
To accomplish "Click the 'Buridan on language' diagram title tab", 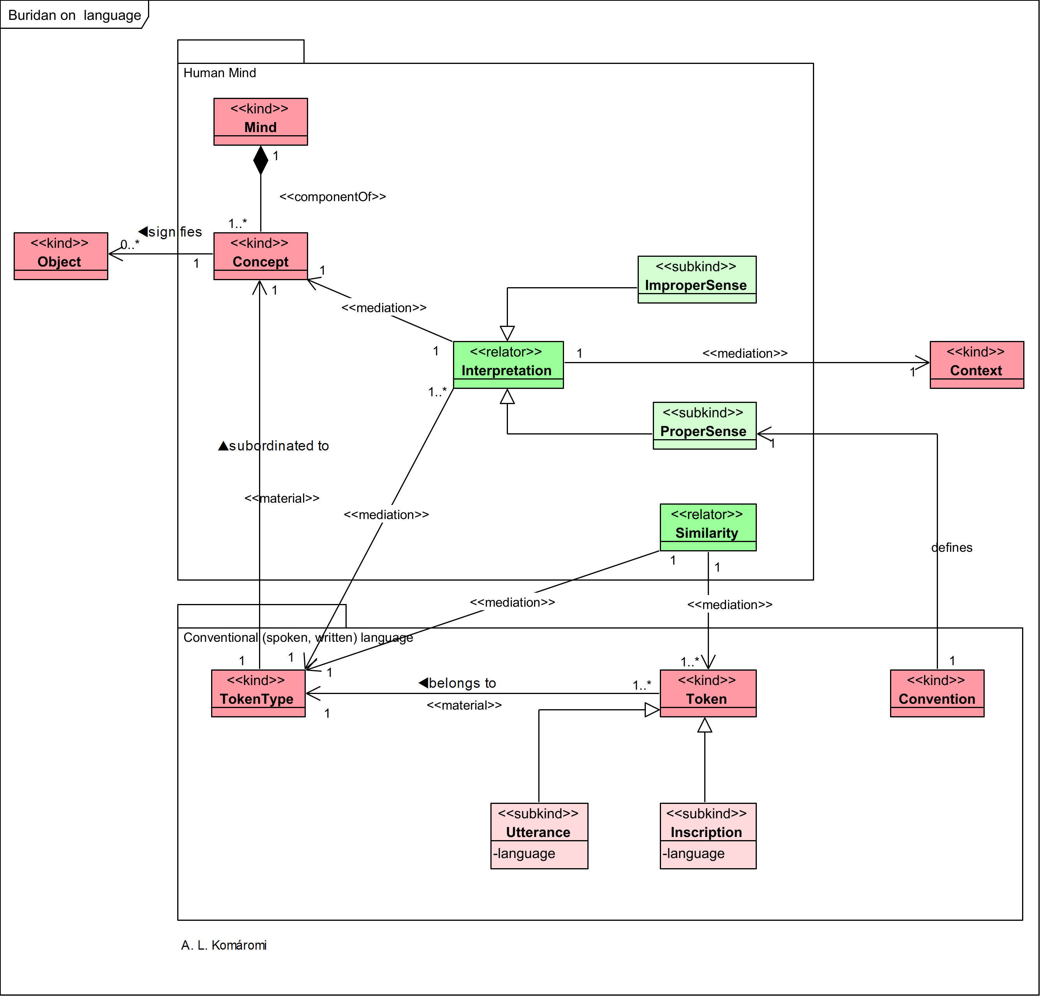I will (x=74, y=16).
